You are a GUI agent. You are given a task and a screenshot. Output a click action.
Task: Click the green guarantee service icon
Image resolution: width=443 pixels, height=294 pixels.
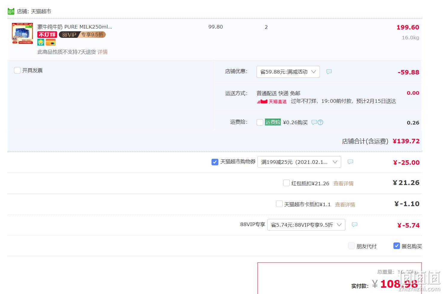point(41,42)
